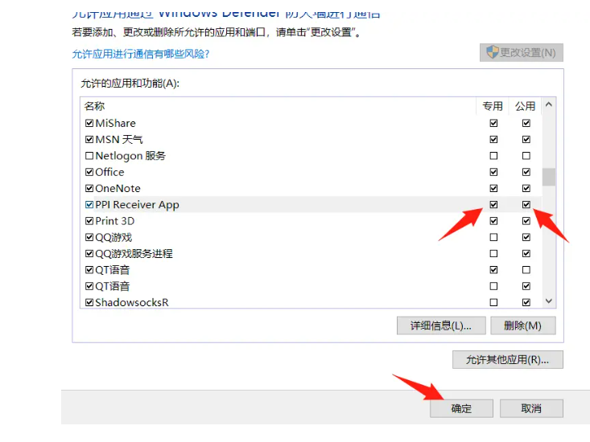The image size is (590, 442).
Task: Select the Print 3D list entry
Action: coord(115,221)
